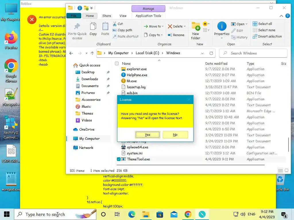The image size is (294, 220).
Task: Open Notepad++ desktop shortcut
Action: pyautogui.click(x=11, y=97)
